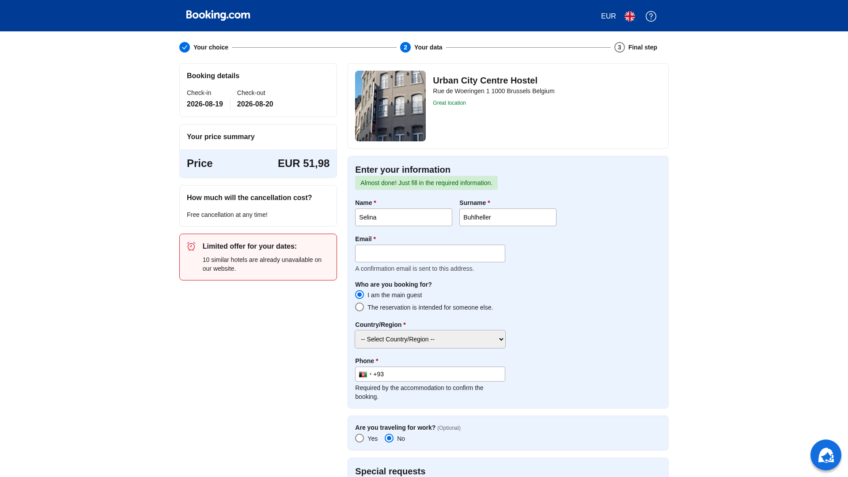
Task: Click the check-out date 2026-08-20
Action: tap(255, 104)
